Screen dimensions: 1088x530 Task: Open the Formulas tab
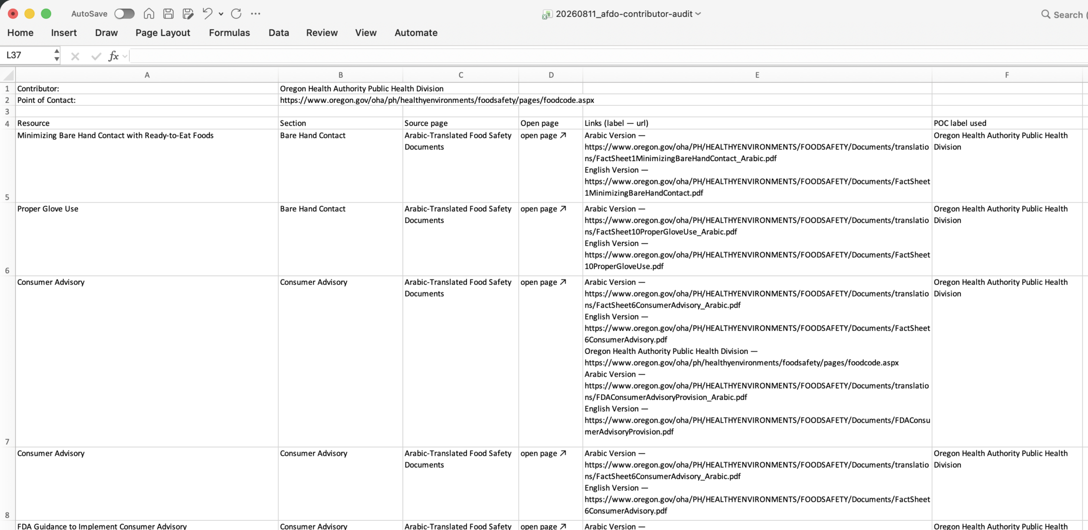click(x=229, y=33)
